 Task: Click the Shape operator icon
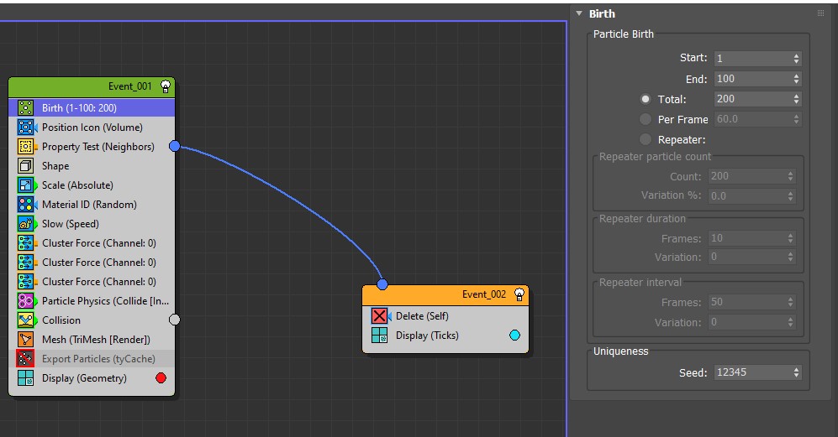point(25,166)
